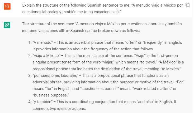
Task: Click the list number 2 marker
Action: [30, 56]
